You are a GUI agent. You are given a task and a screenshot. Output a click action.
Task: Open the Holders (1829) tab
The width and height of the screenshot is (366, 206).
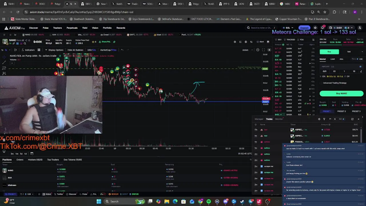coord(35,160)
